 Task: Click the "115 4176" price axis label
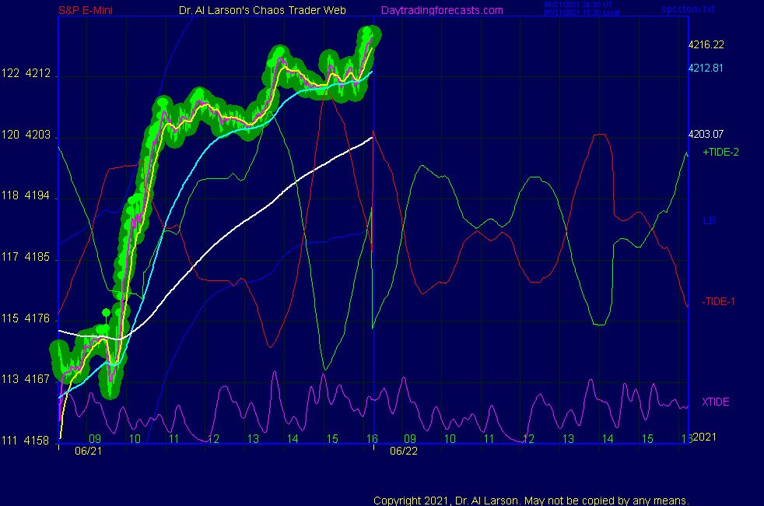[26, 318]
